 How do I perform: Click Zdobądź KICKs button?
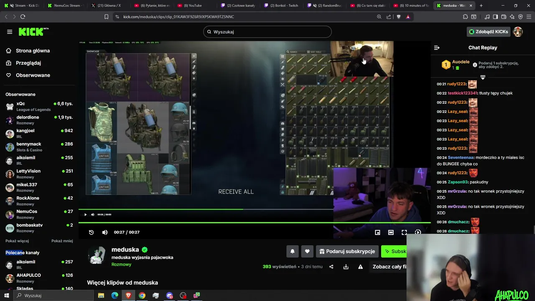pos(489,32)
